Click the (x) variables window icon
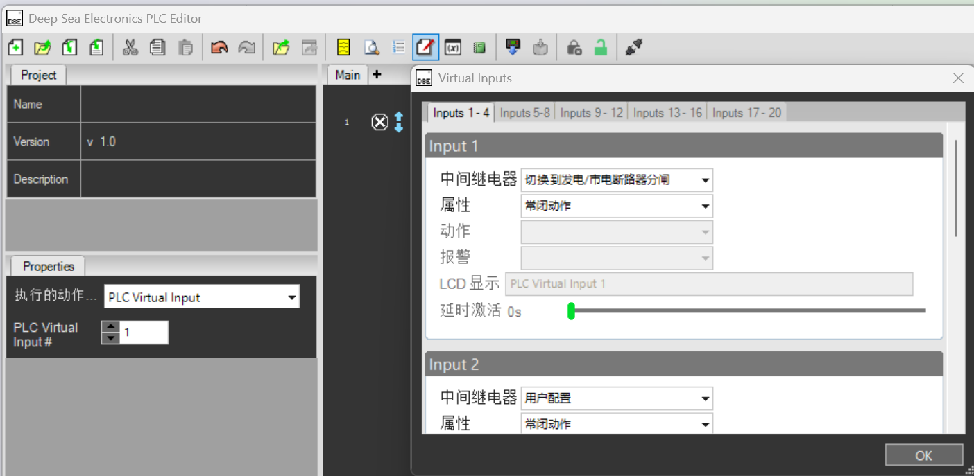The height and width of the screenshot is (476, 974). click(453, 48)
